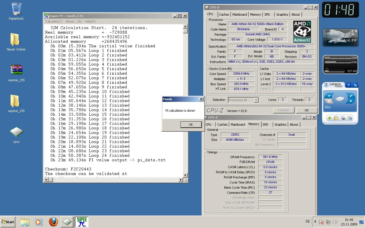The height and width of the screenshot is (228, 365).
Task: Open Windows Explorer from quick launch
Action: pos(25,222)
